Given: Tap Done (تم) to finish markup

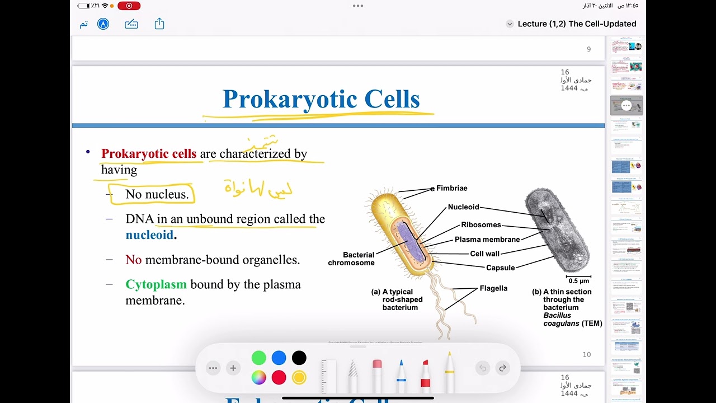Looking at the screenshot, I should [x=83, y=24].
